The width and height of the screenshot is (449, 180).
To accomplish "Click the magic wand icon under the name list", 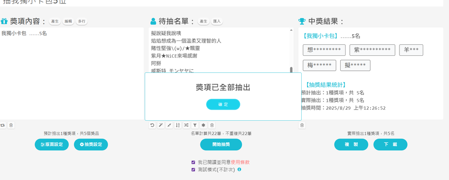I will point(161,125).
